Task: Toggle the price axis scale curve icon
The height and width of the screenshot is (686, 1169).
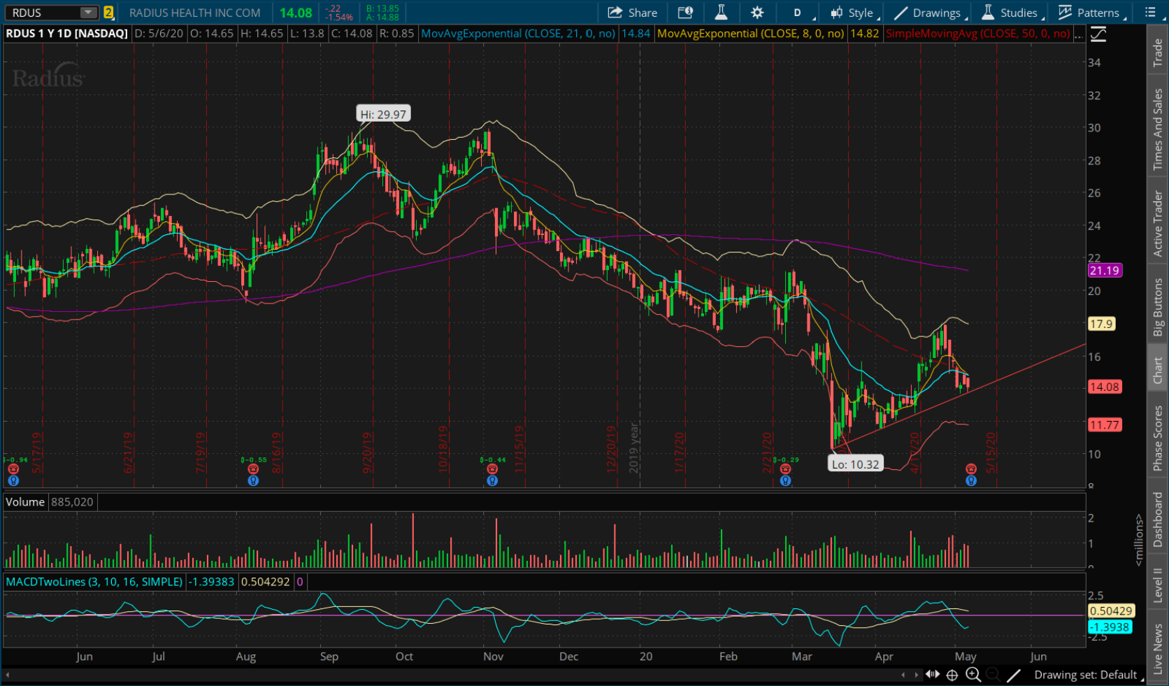Action: [1098, 34]
